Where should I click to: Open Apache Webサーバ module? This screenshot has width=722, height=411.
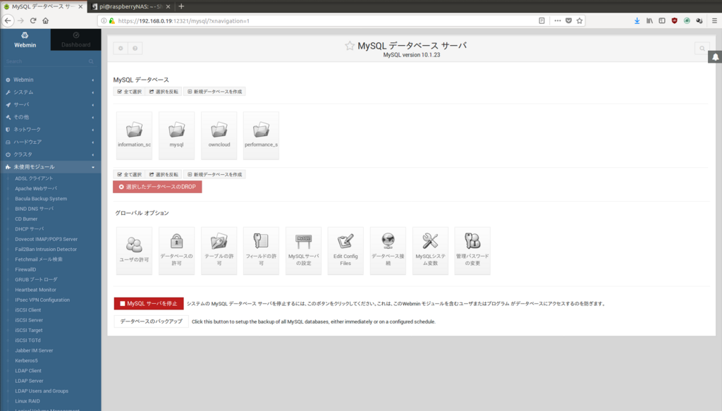[x=36, y=188]
